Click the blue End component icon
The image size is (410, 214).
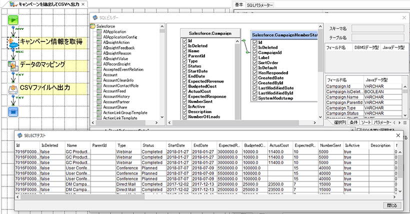pos(13,112)
